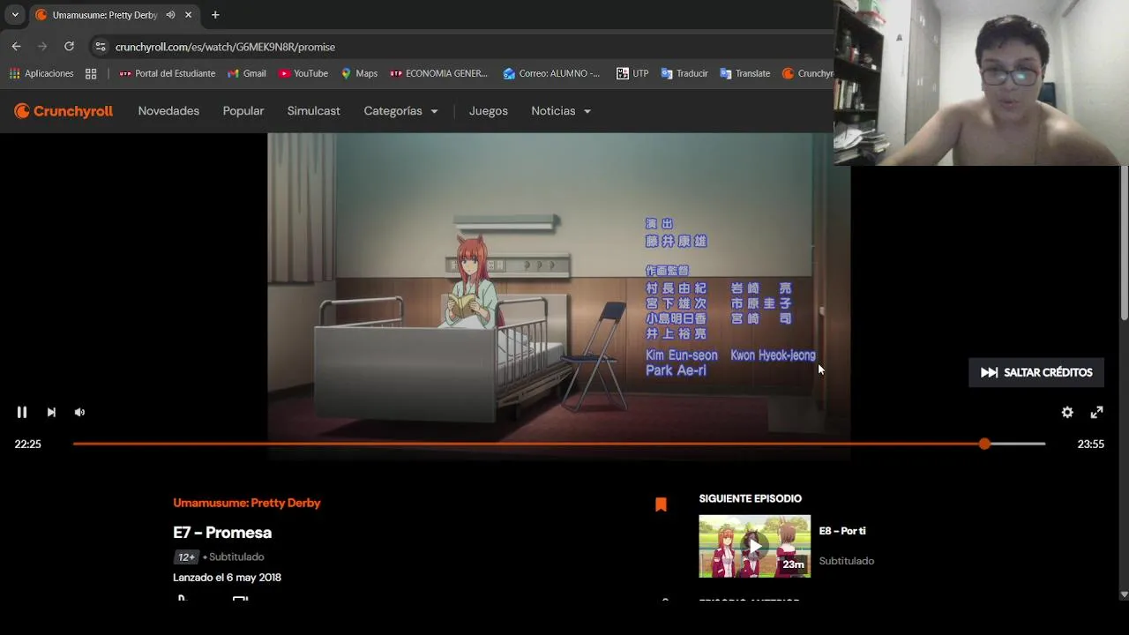Open E8 – Por ti title link

click(x=842, y=531)
